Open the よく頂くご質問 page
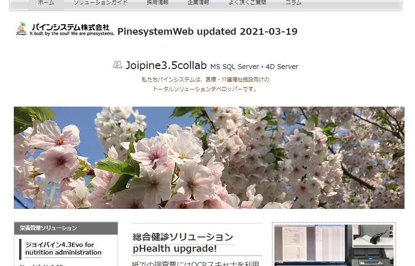The height and width of the screenshot is (266, 415). tap(247, 3)
